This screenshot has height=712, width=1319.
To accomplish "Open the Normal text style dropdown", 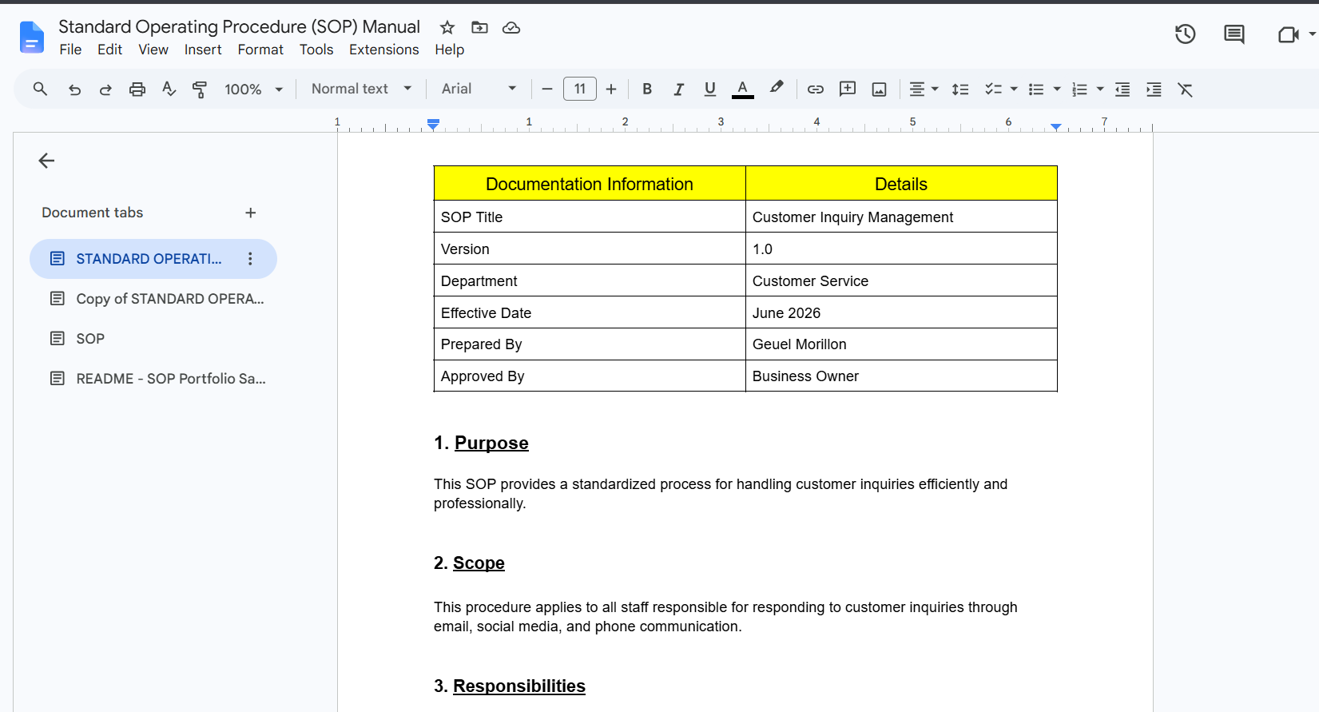I will [x=362, y=89].
